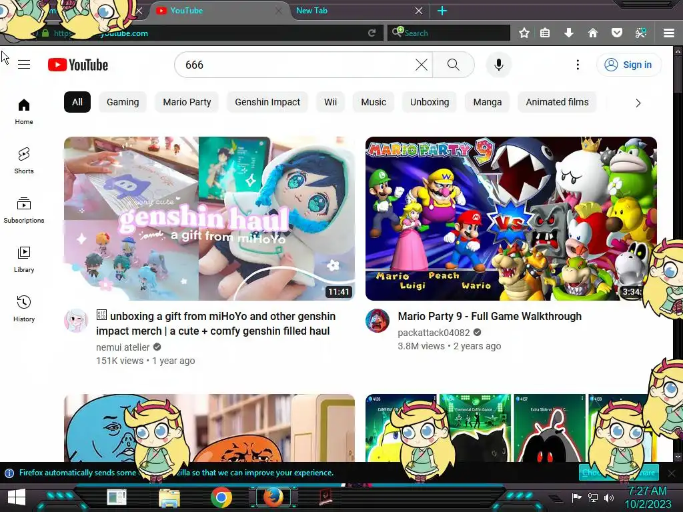Click the Sign in button
683x512 pixels.
click(x=628, y=65)
